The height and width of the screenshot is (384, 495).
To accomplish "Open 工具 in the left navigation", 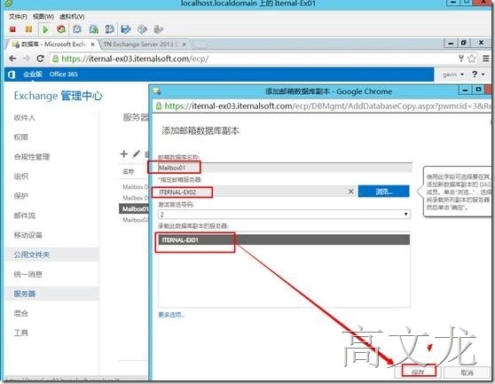I will 21,333.
